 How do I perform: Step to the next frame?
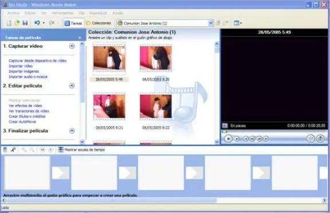pos(260,139)
